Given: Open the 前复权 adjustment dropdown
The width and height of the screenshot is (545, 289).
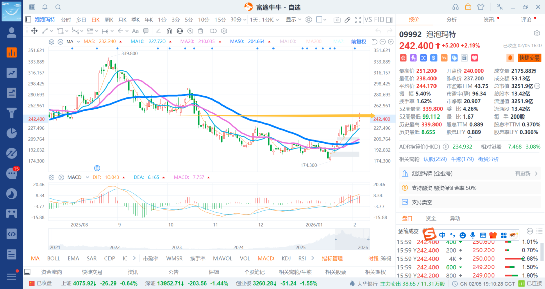Looking at the screenshot, I should 360,41.
